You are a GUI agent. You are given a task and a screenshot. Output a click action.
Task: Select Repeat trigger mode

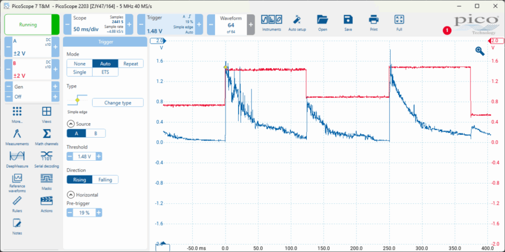[x=131, y=64]
